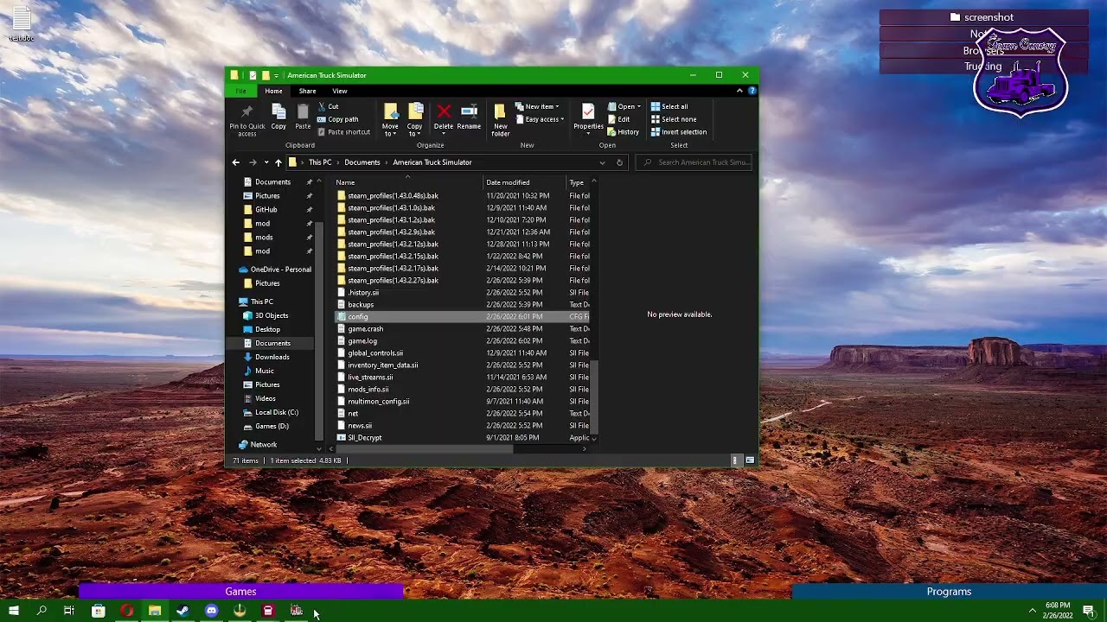Select GitHub in Quick access

point(266,210)
